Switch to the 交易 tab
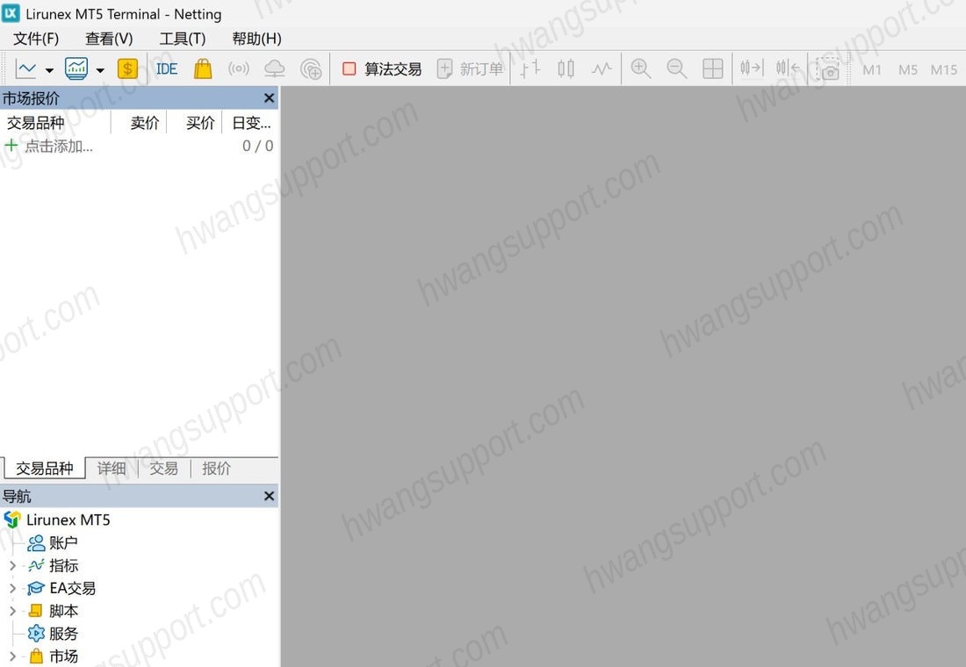Image resolution: width=966 pixels, height=667 pixels. point(164,468)
